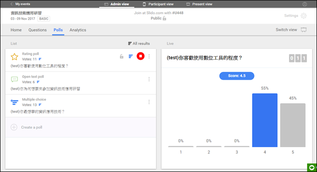Switch to the Participant view tab
The image size is (317, 172).
[x=158, y=4]
